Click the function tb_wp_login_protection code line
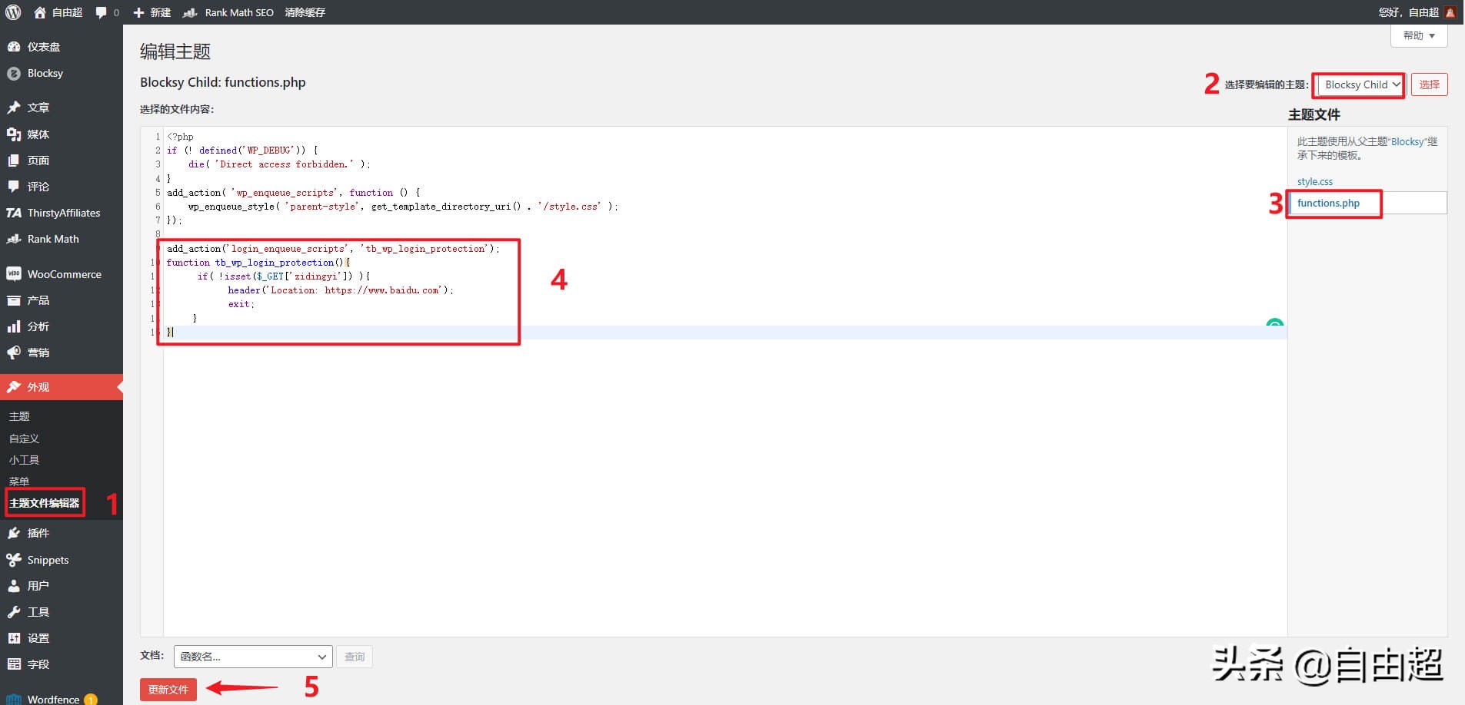 pyautogui.click(x=258, y=263)
